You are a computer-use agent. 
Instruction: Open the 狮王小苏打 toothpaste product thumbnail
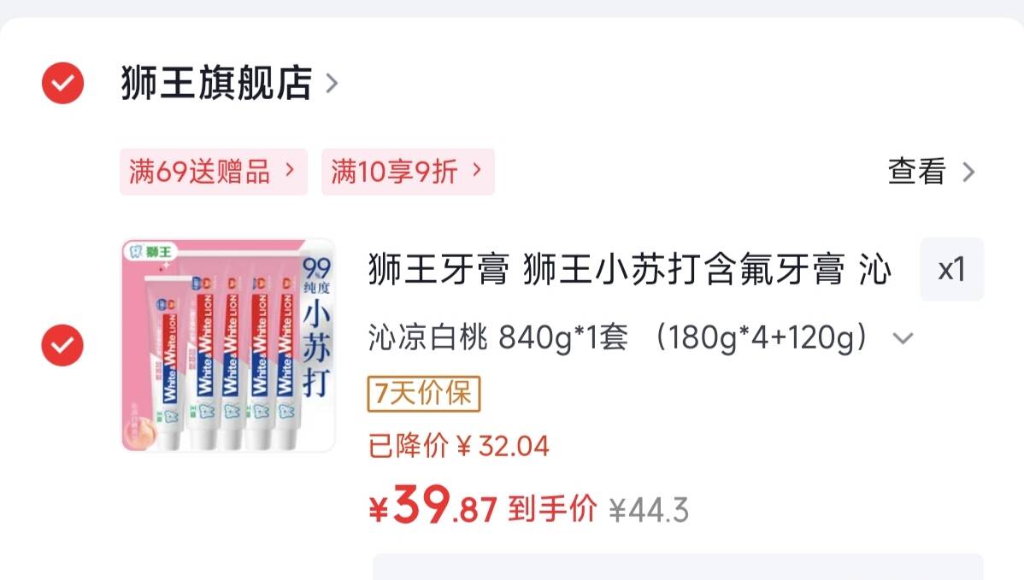click(228, 345)
